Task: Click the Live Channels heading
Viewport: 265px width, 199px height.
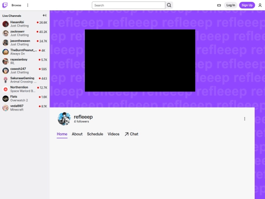Action: tap(12, 16)
